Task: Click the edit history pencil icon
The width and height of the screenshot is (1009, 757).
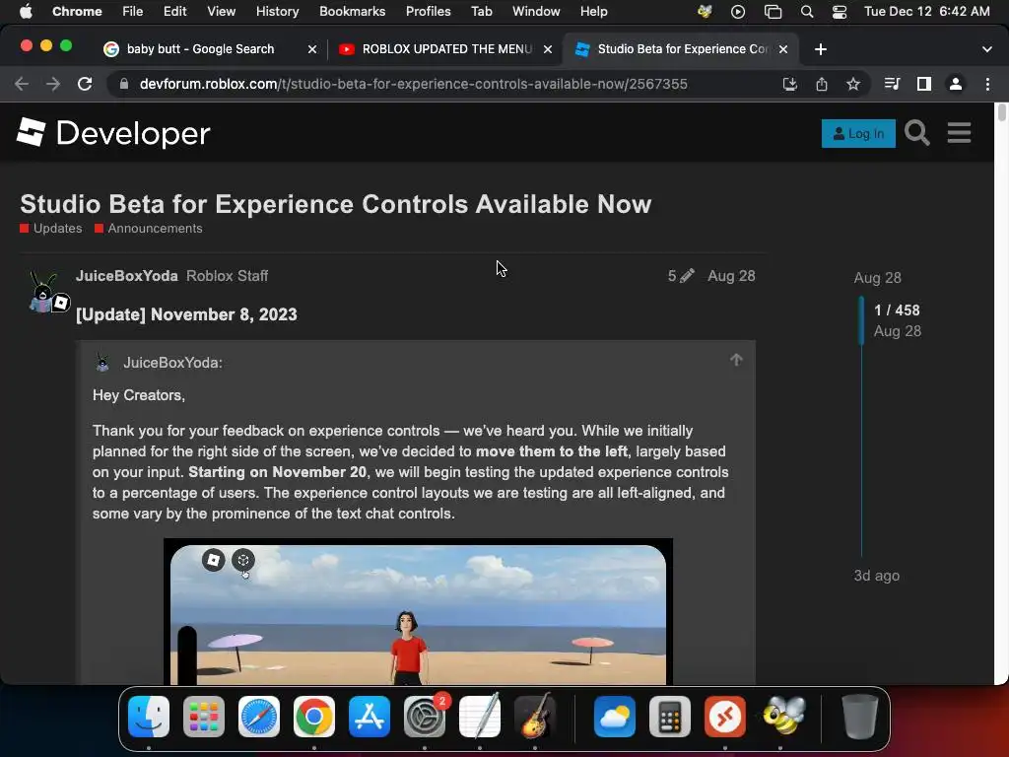Action: click(x=687, y=276)
